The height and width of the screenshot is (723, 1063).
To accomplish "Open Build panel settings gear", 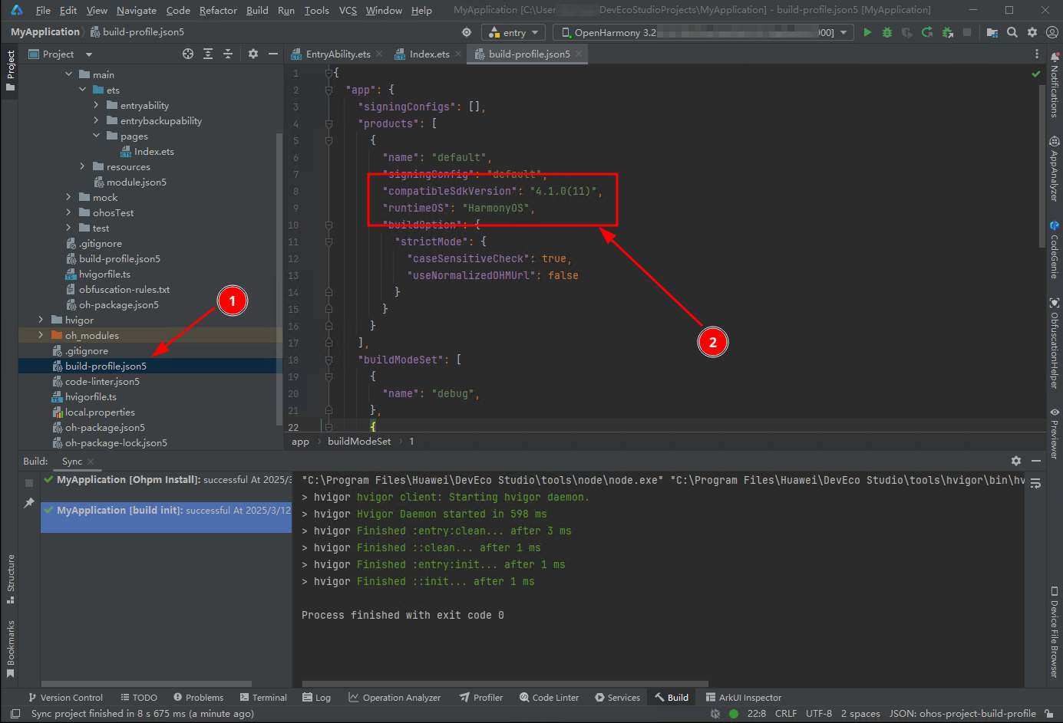I will [x=1016, y=461].
